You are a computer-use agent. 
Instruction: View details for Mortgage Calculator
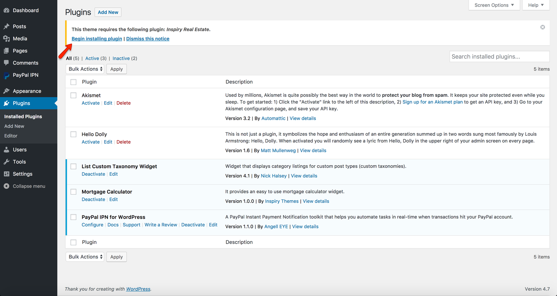[x=316, y=201]
